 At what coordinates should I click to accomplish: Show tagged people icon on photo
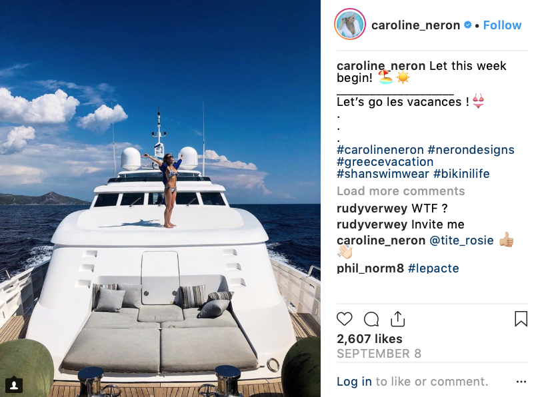[x=14, y=384]
